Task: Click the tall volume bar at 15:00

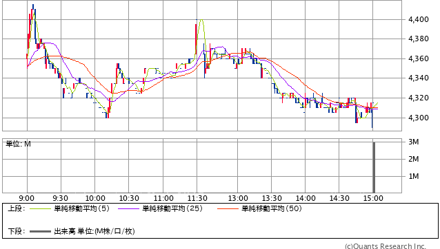Action: coord(374,167)
